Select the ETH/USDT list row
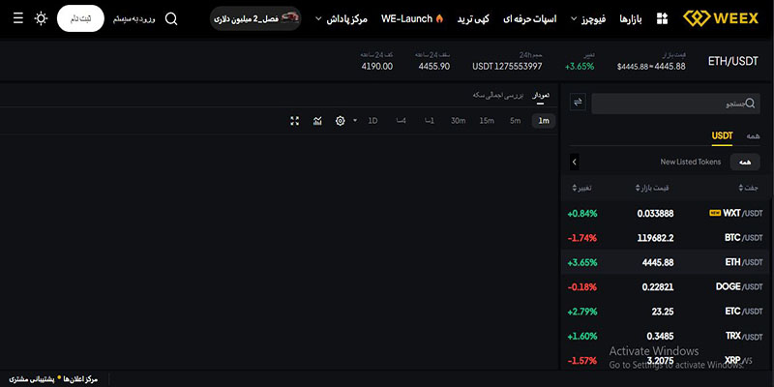Image resolution: width=774 pixels, height=387 pixels. (x=665, y=262)
